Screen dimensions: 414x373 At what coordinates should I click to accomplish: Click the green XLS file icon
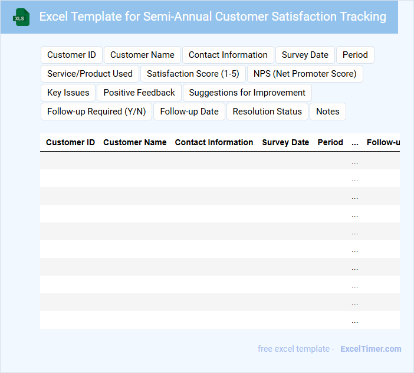point(21,17)
